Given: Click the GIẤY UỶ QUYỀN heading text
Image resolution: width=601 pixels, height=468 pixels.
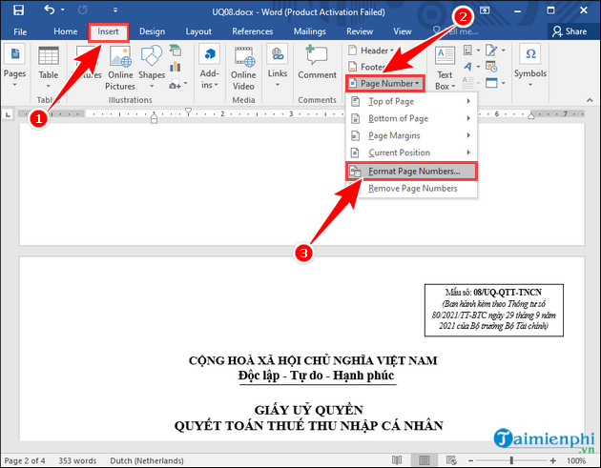Looking at the screenshot, I should [309, 410].
